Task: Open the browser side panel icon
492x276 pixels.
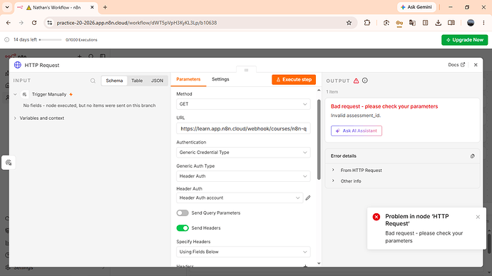Action: coord(425,23)
